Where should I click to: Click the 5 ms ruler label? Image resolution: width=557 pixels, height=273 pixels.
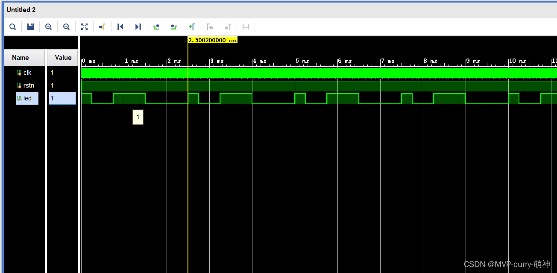coord(302,61)
